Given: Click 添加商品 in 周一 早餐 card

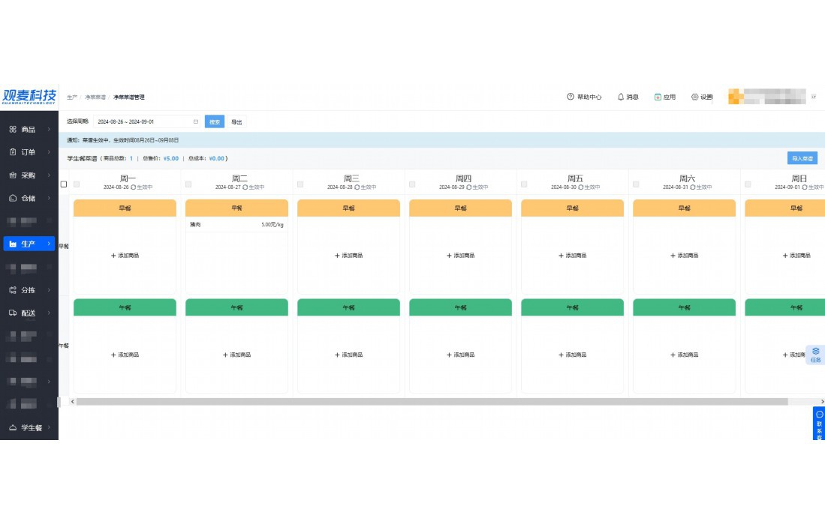Looking at the screenshot, I should (x=125, y=256).
